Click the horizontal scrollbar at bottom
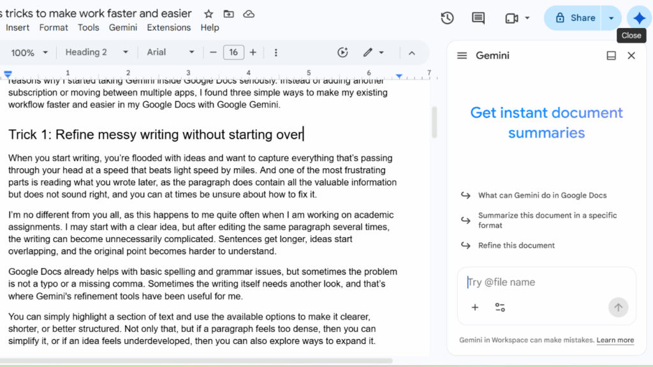This screenshot has width=653, height=367. (196, 361)
